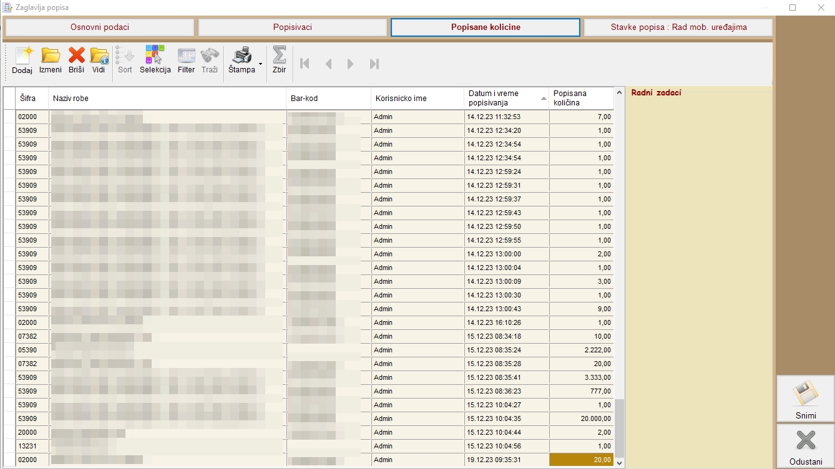The width and height of the screenshot is (835, 469).
Task: Sort by Datum i vreme popisivanja column
Action: pos(506,98)
